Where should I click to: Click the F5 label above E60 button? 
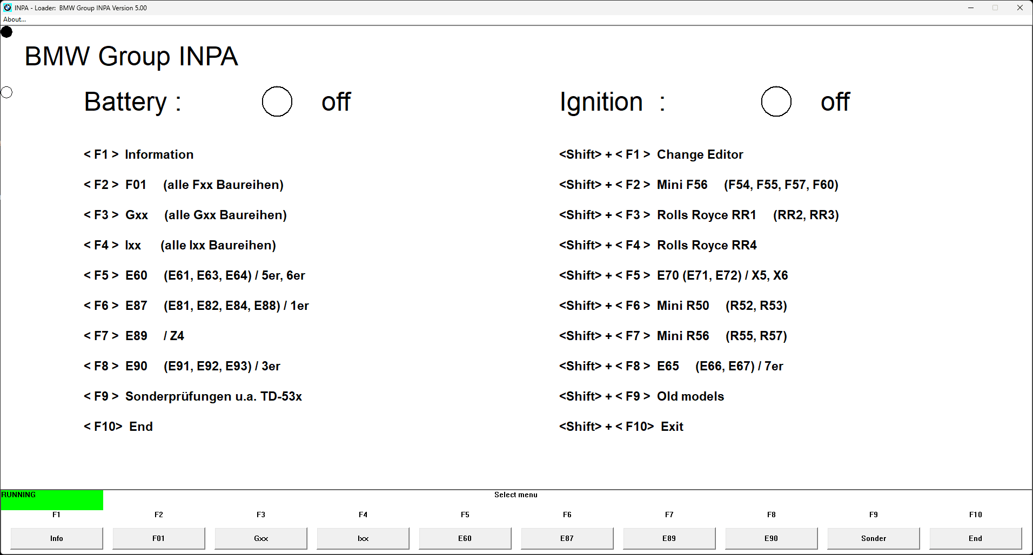pos(465,515)
